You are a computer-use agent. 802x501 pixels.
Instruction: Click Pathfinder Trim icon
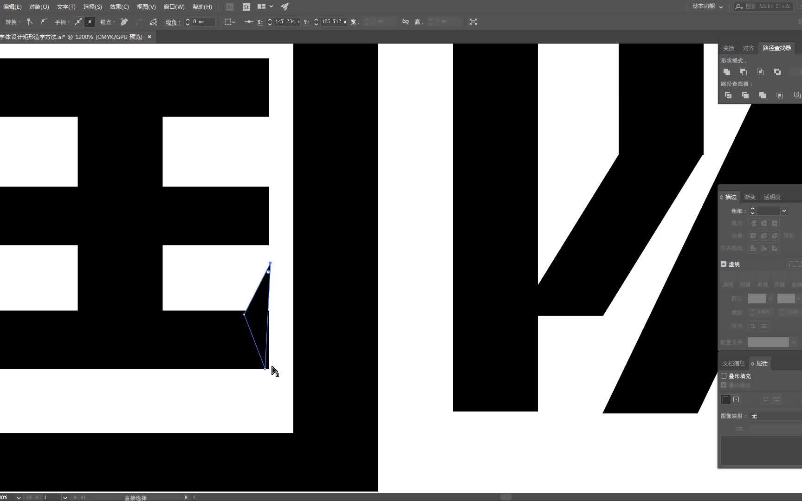(x=745, y=95)
